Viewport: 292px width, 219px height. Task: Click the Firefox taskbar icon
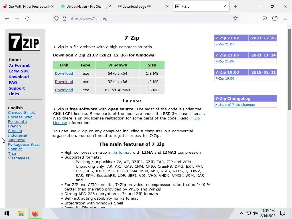tap(35, 213)
